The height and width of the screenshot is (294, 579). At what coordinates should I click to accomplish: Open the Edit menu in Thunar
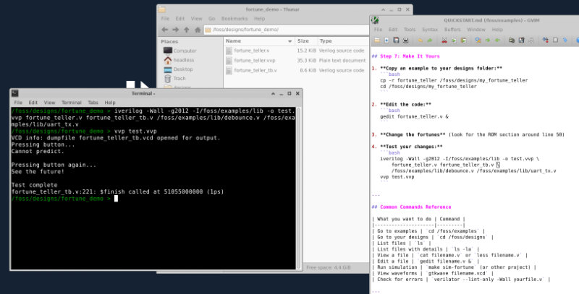click(x=179, y=19)
